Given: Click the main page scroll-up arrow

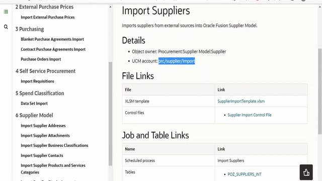Looking at the screenshot, I should click(320, 7).
